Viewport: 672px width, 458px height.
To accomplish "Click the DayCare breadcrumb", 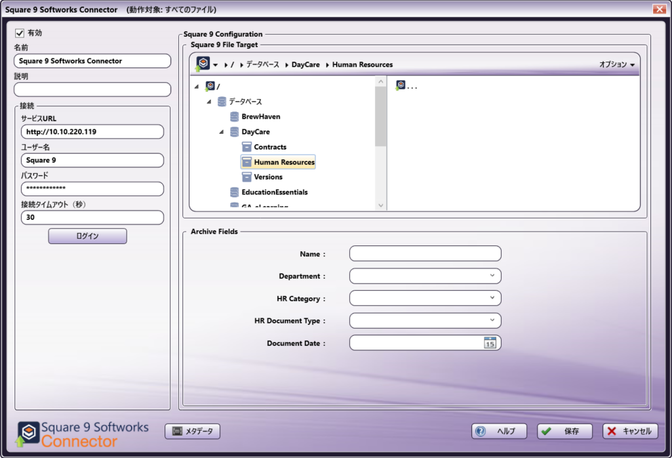I will click(306, 65).
